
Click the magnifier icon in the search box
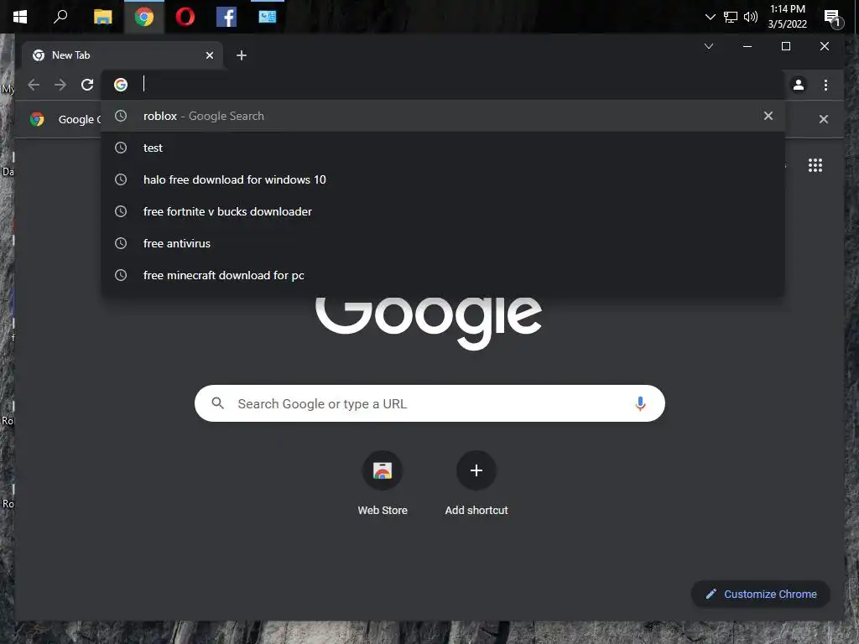click(217, 403)
